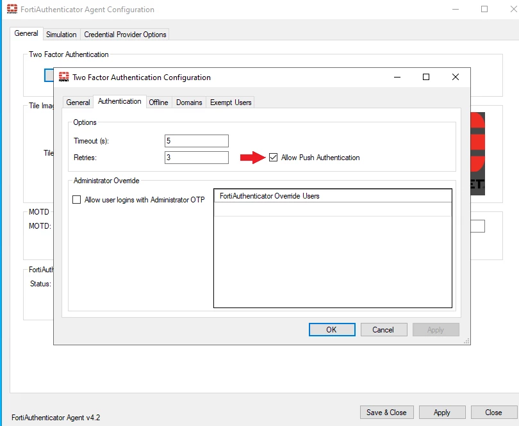The height and width of the screenshot is (426, 519).
Task: Click the 'Timeout (s):' label
Action: 92,141
